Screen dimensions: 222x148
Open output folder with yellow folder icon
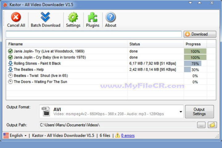[212, 125]
